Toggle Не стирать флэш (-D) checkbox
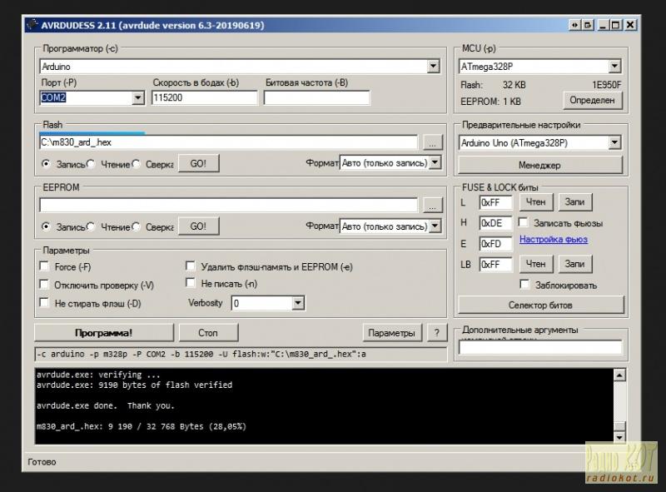Screen dimensions: 666x492 click(x=44, y=303)
